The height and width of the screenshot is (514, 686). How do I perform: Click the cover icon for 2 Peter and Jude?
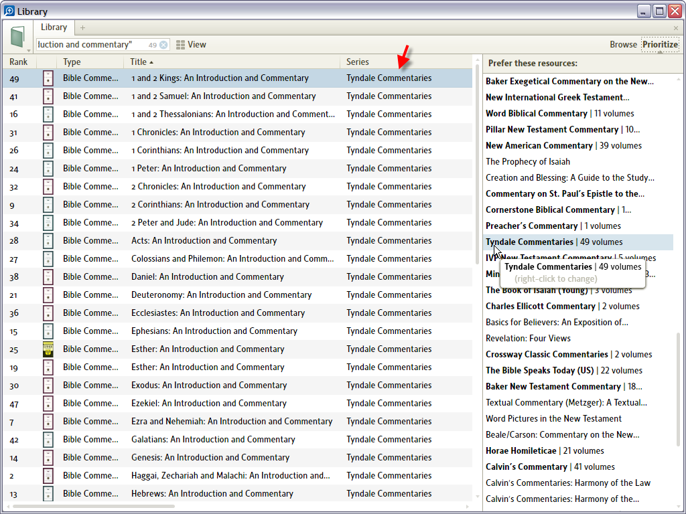pyautogui.click(x=48, y=223)
